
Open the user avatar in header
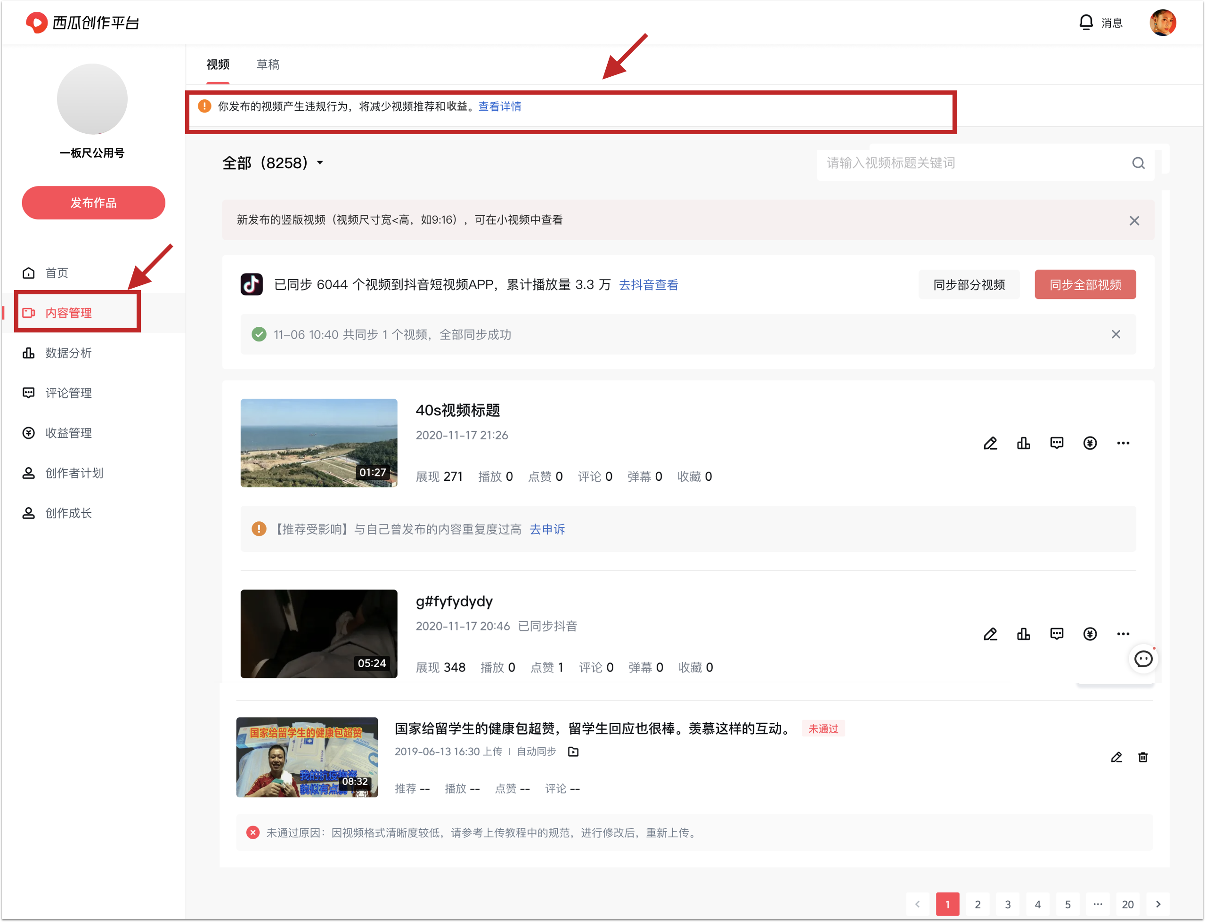(1163, 23)
